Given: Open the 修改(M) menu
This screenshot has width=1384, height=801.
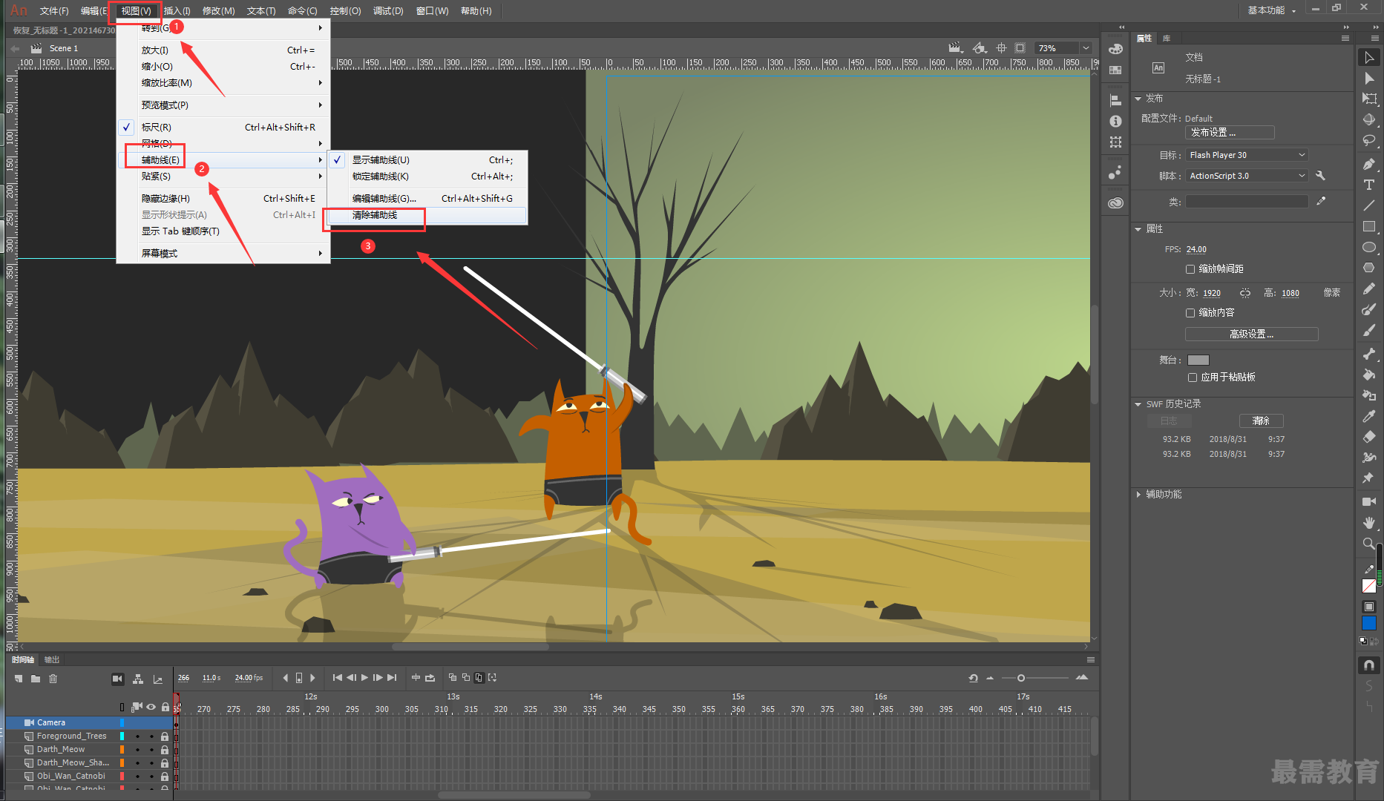Looking at the screenshot, I should pos(218,11).
